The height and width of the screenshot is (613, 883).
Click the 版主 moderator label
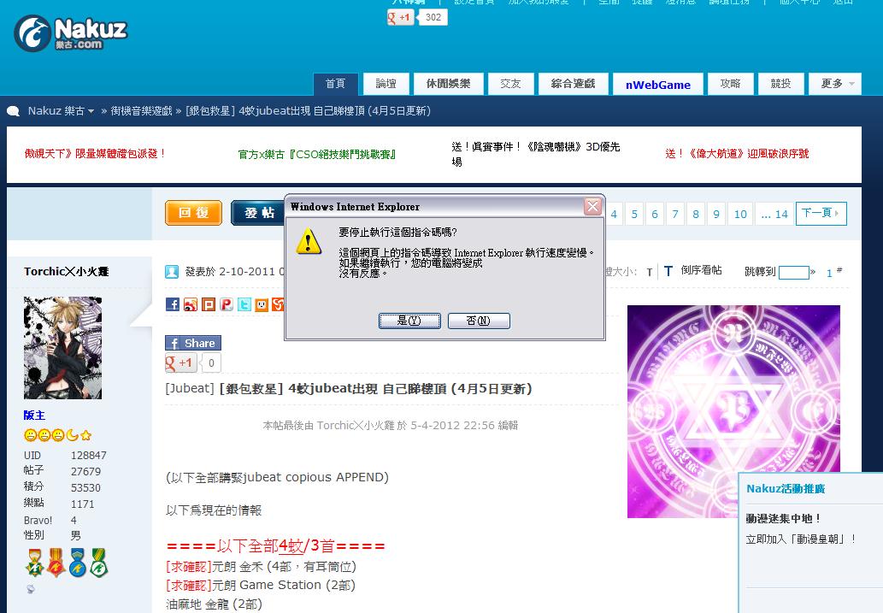point(34,416)
